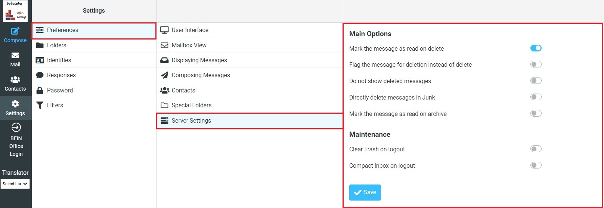Open Folders section via folder icon

click(x=40, y=45)
